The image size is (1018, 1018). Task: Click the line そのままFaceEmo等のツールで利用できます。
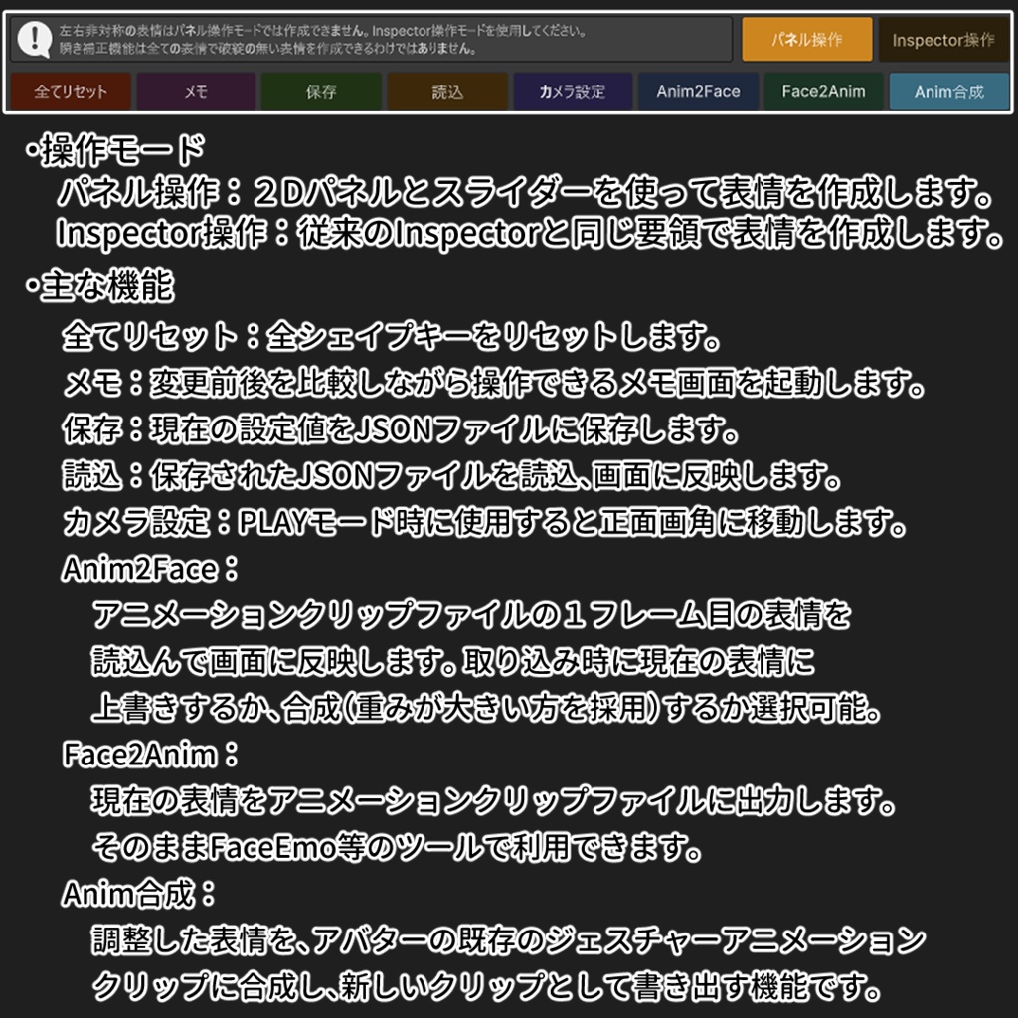pyautogui.click(x=398, y=847)
